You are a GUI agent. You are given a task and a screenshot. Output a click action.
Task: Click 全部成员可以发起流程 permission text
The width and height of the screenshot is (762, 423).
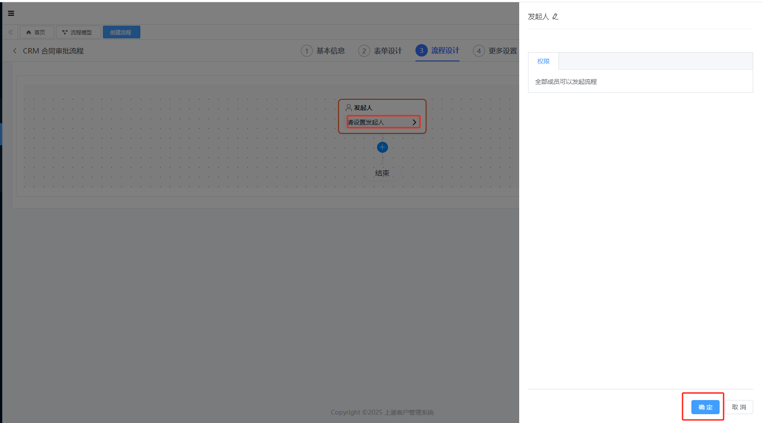pyautogui.click(x=566, y=82)
